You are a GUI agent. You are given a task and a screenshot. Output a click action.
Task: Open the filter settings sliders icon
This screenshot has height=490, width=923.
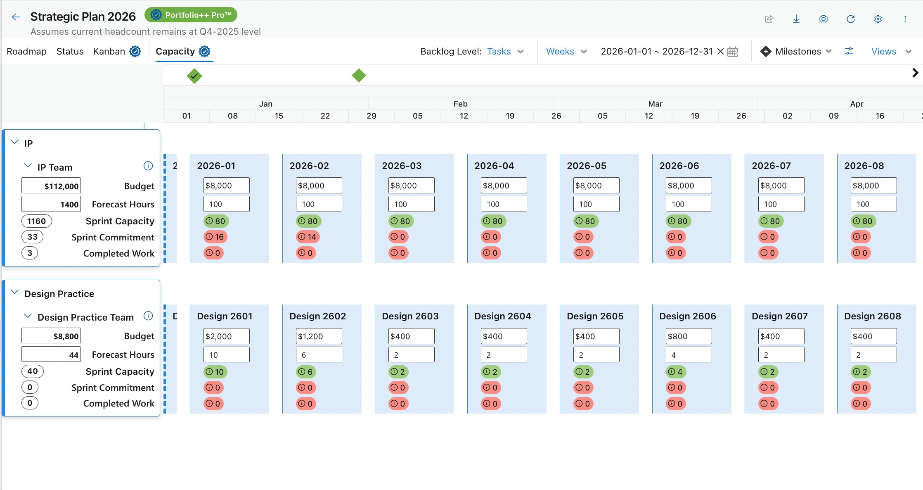849,51
